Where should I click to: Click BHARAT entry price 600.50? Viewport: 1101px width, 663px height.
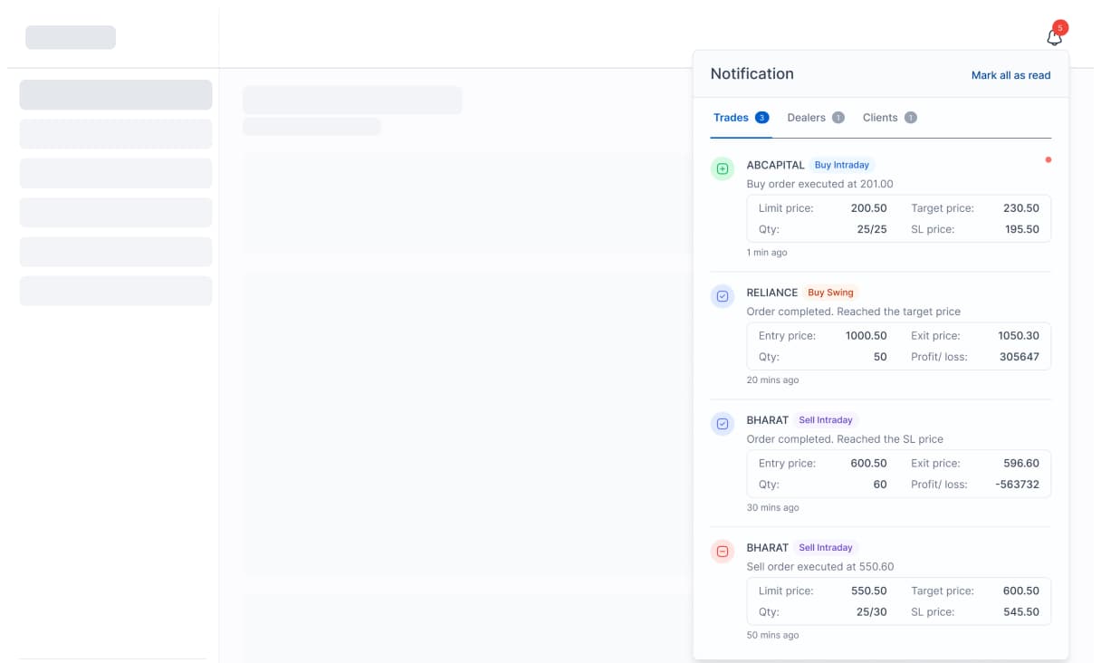point(869,464)
